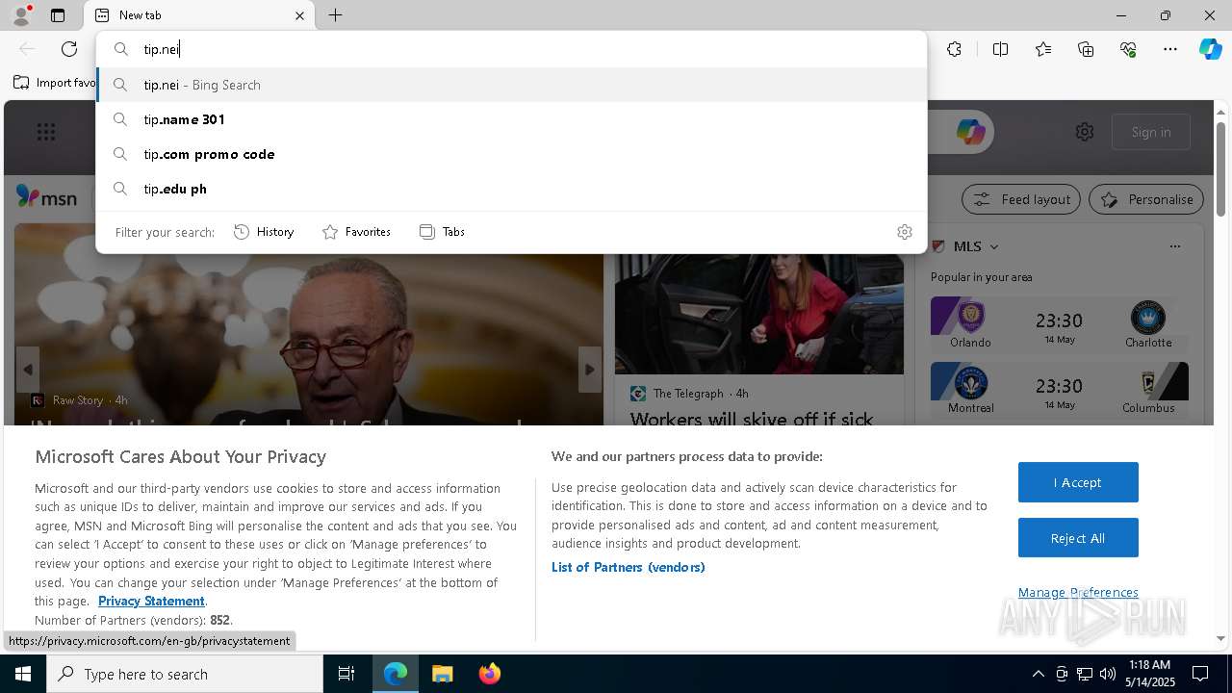Close the New tab
Screen dimensions: 1232x693
(299, 15)
